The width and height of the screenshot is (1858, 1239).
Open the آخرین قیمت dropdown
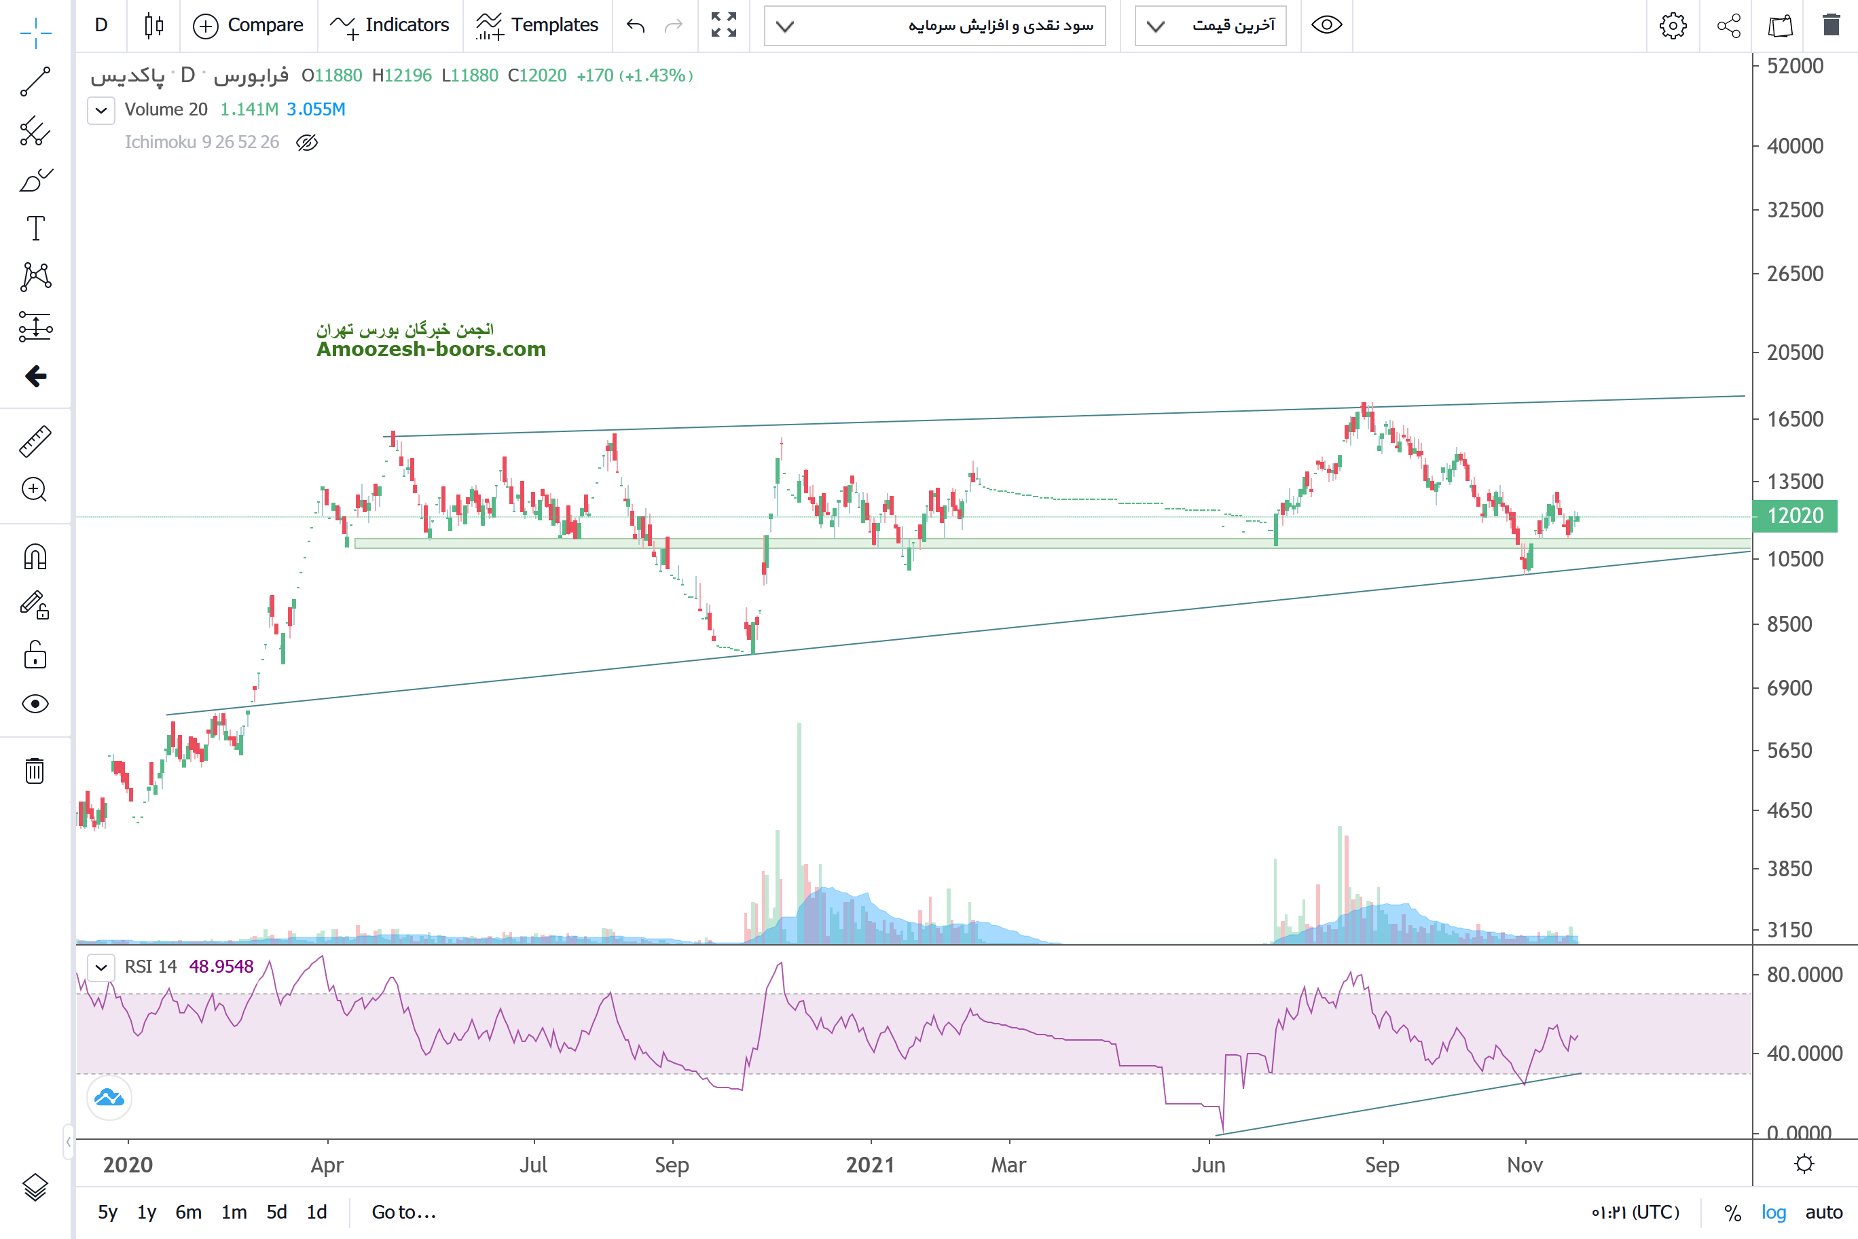coord(1210,25)
